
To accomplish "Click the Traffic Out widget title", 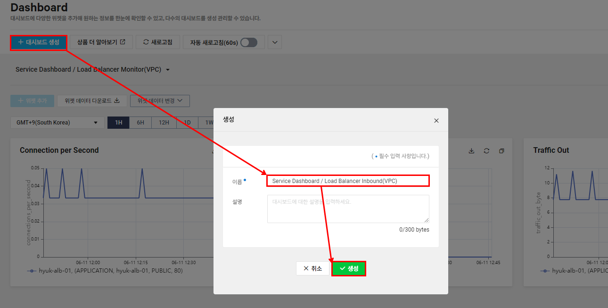I will coord(551,150).
